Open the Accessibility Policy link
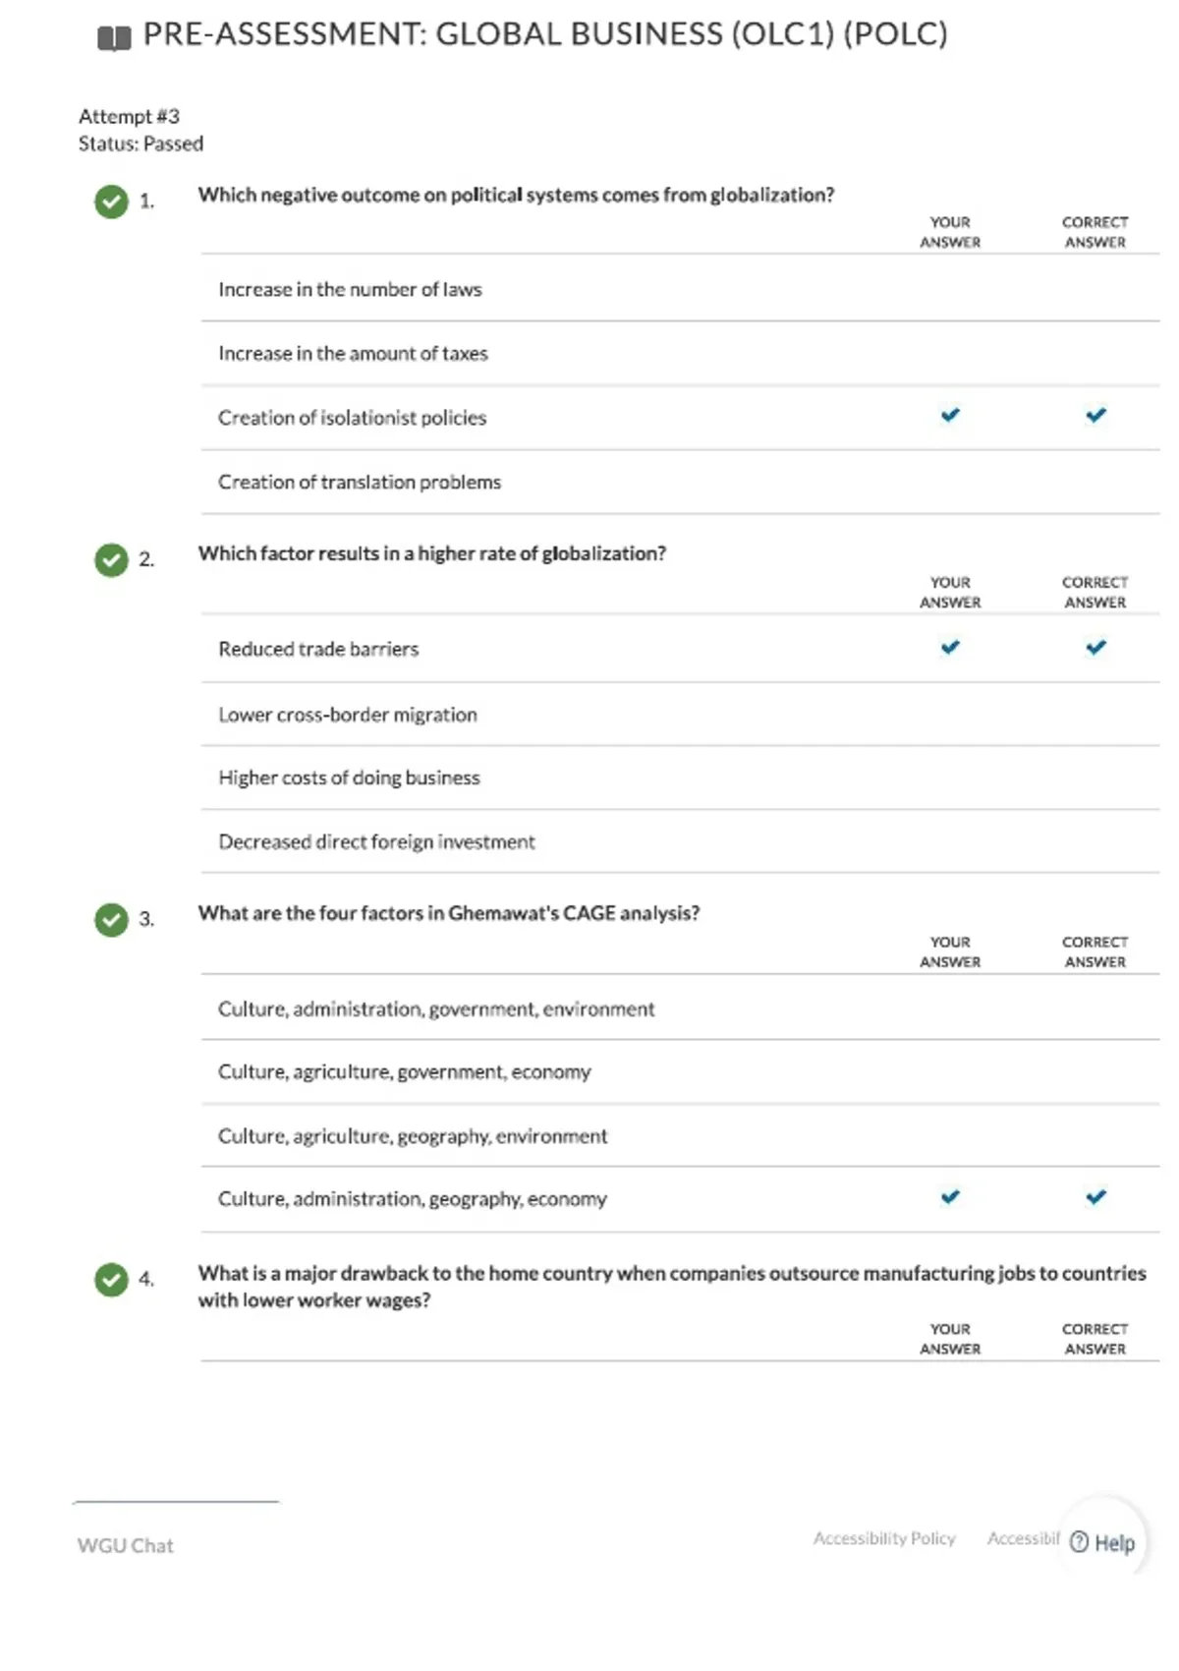 tap(884, 1538)
